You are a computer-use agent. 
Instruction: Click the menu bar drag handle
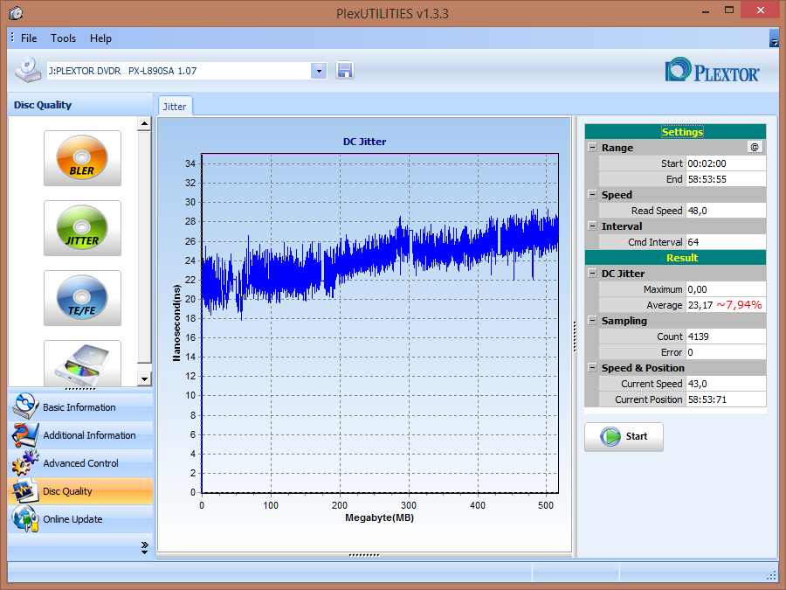click(x=12, y=38)
